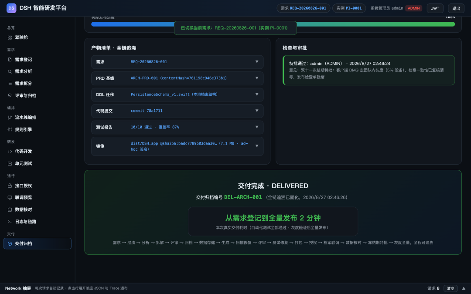Select 评审与归档 in the sidebar
Viewport: 471px width, 294px height.
click(37, 95)
